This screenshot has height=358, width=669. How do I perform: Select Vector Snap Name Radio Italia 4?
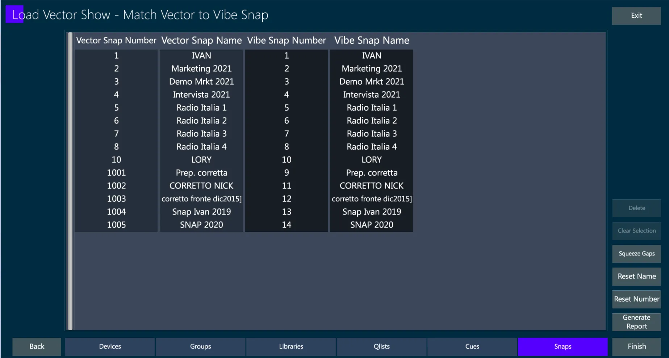click(x=201, y=147)
